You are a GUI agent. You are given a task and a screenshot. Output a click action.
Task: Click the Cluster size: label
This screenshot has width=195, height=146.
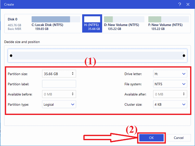point(133,104)
